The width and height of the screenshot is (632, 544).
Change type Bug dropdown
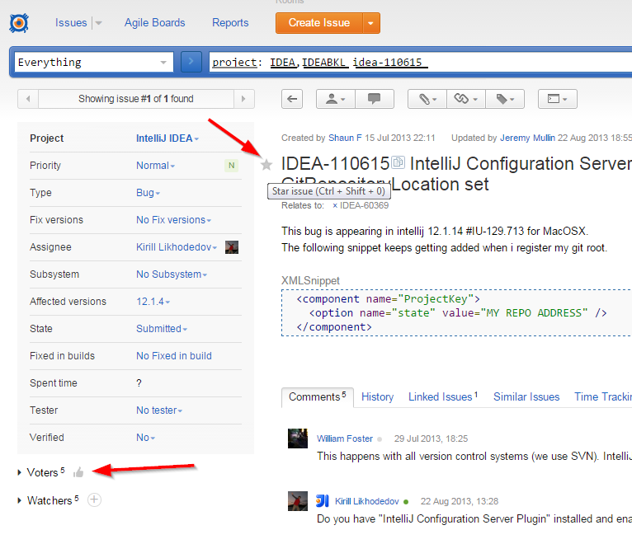click(x=148, y=193)
